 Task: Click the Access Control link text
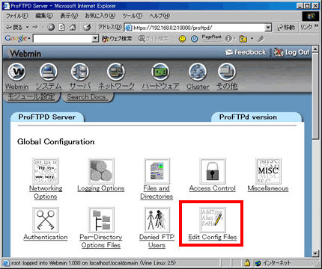pyautogui.click(x=213, y=188)
